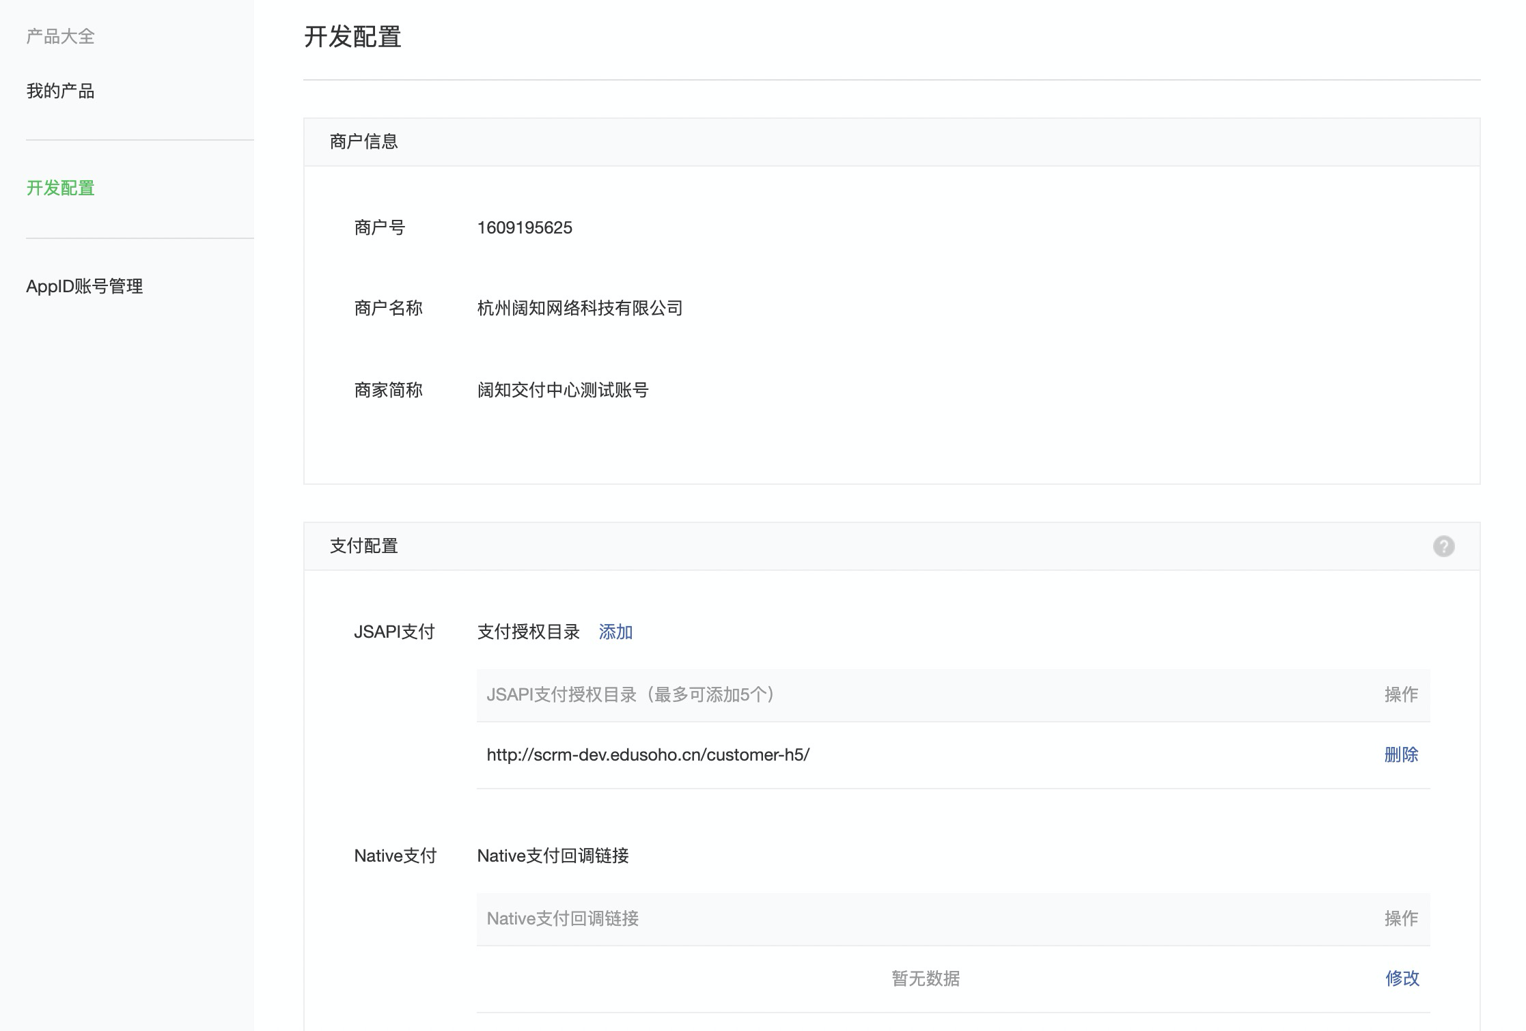
Task: Click the 开发配置 page title
Action: 352,36
